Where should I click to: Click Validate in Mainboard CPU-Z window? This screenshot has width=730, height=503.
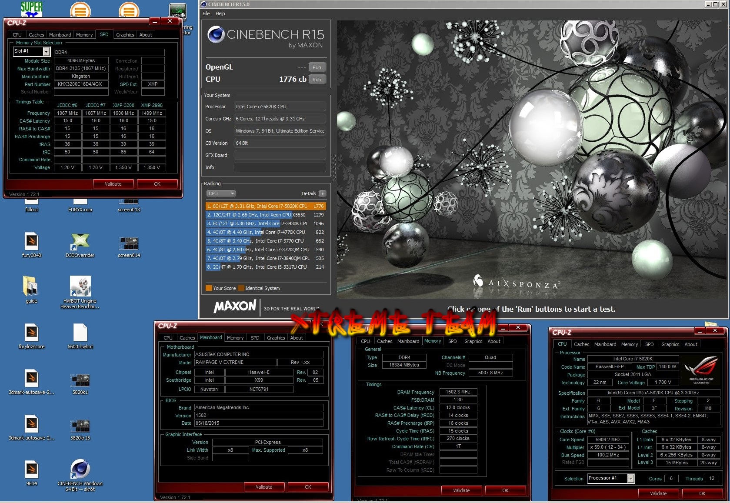click(264, 487)
